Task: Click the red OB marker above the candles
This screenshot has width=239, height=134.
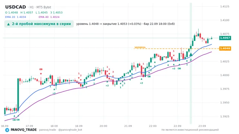Action: point(41,69)
